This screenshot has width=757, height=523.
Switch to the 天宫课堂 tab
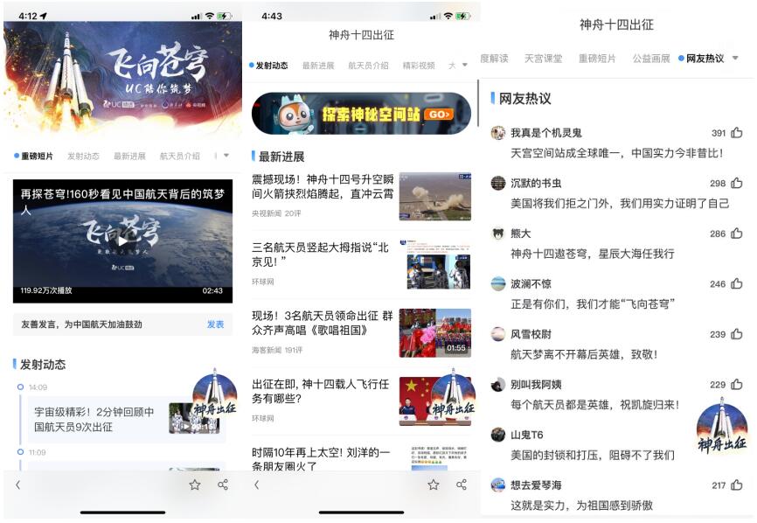[543, 59]
